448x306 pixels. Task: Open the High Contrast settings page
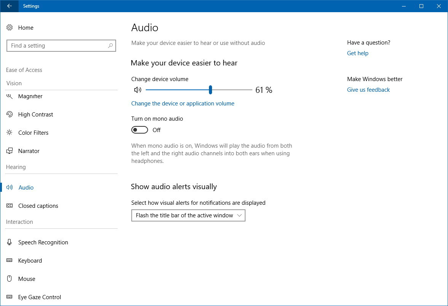click(35, 115)
